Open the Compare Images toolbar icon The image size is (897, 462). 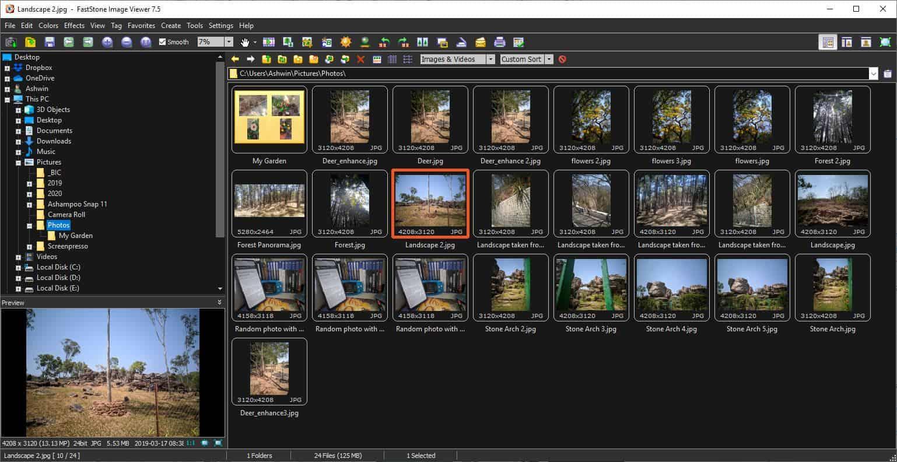pos(422,41)
